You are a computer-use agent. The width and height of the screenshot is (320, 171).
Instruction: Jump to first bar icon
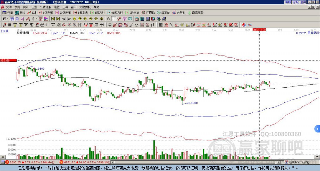(x=52, y=19)
